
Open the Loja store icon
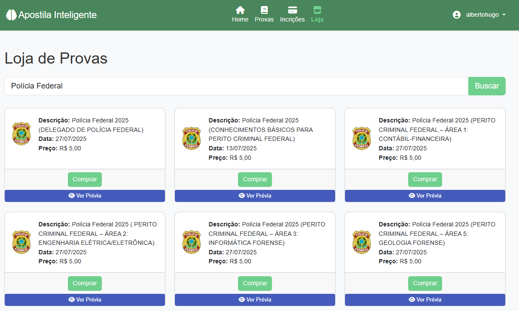point(317,10)
